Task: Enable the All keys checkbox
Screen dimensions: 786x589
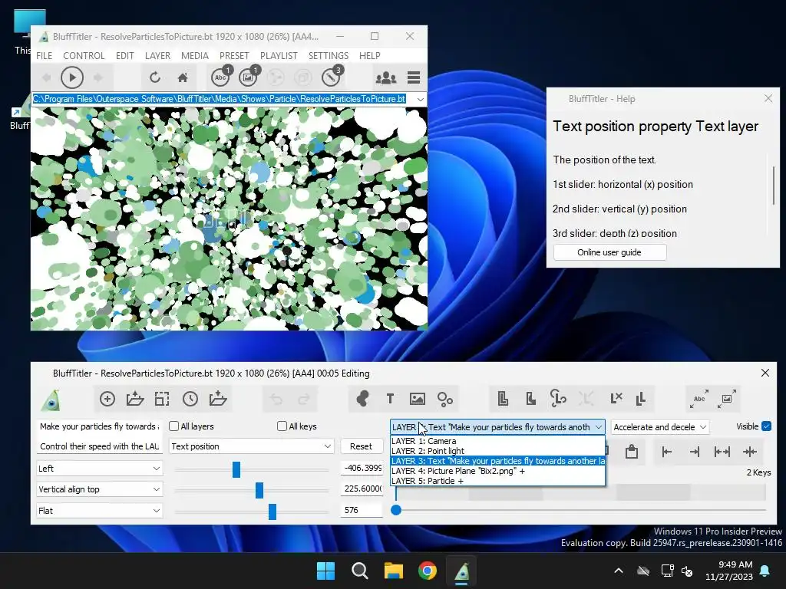Action: click(x=282, y=426)
